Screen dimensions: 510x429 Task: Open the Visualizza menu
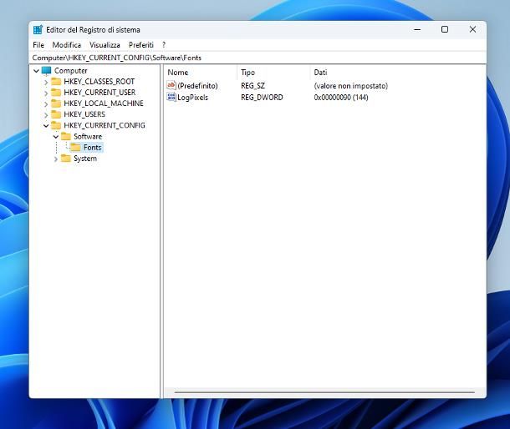click(105, 45)
